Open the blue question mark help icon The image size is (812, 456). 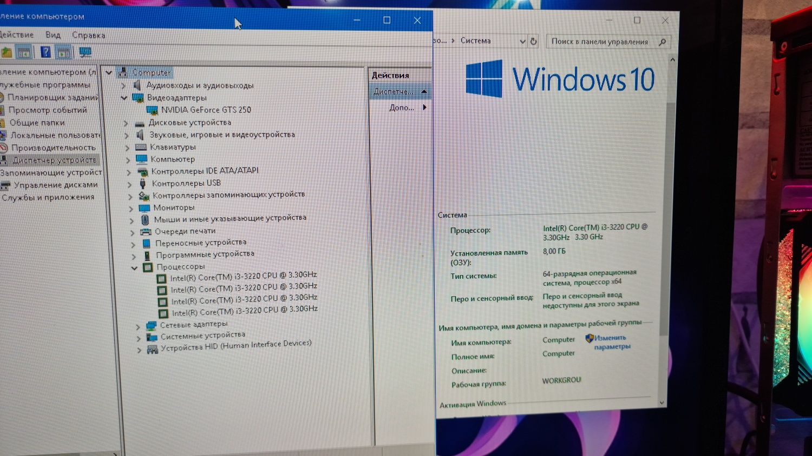point(45,52)
